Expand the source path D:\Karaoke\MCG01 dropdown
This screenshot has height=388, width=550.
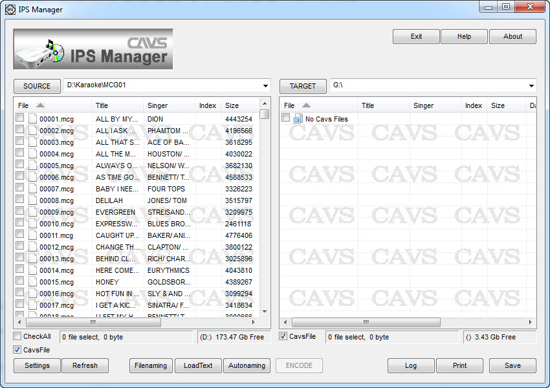(x=266, y=85)
